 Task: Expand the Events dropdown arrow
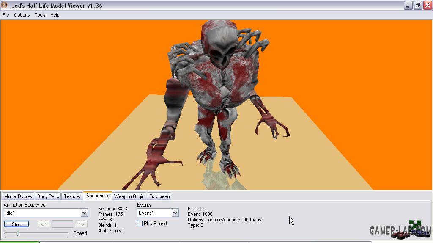click(x=175, y=213)
